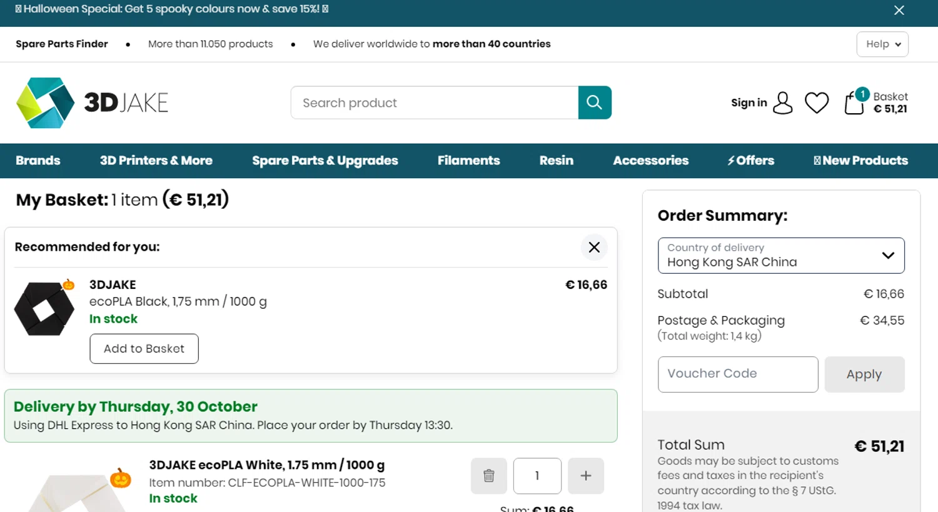
Task: Open the Resin menu
Action: pos(557,161)
